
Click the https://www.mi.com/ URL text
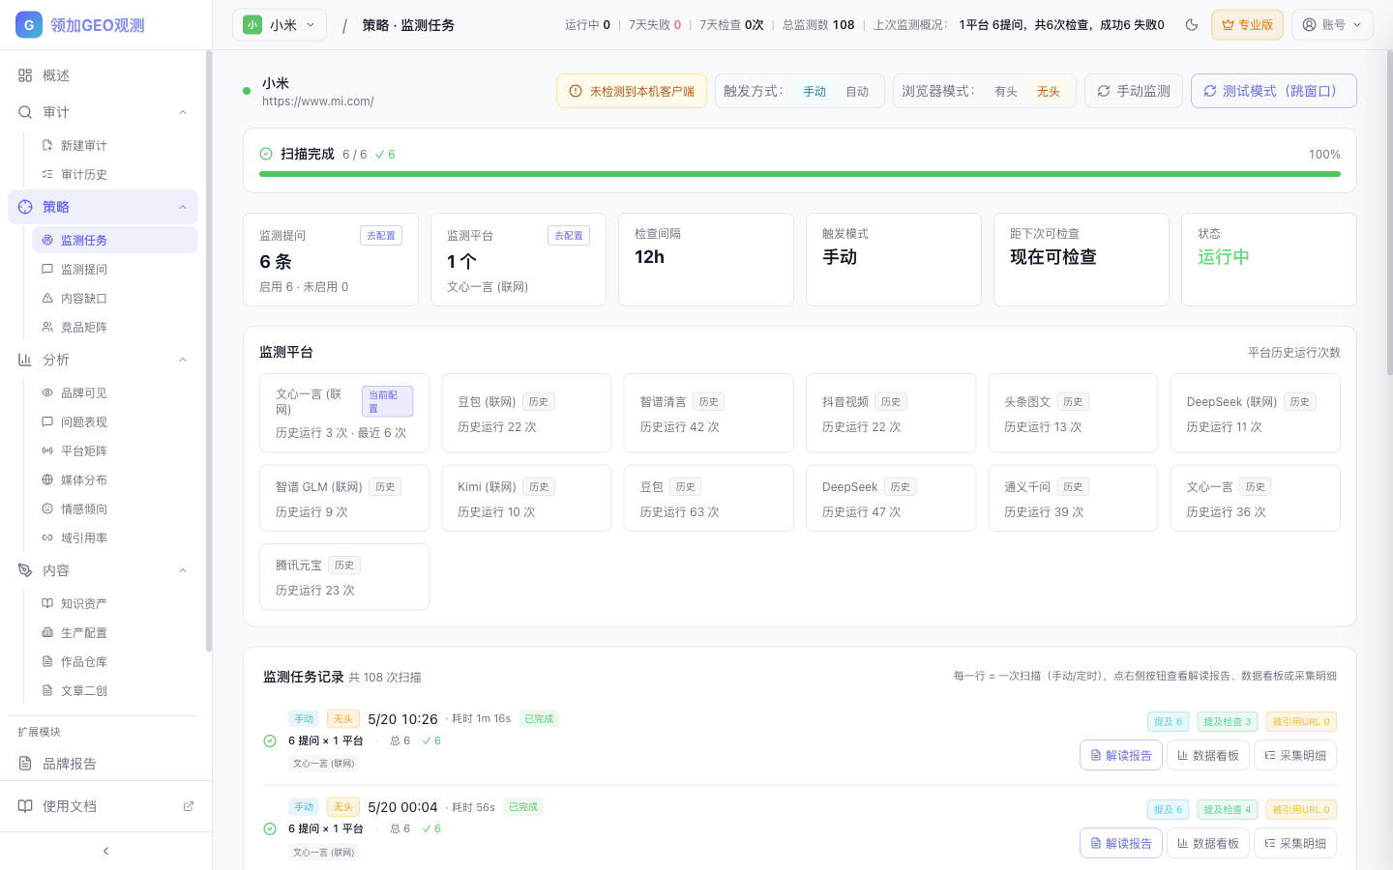tap(318, 101)
